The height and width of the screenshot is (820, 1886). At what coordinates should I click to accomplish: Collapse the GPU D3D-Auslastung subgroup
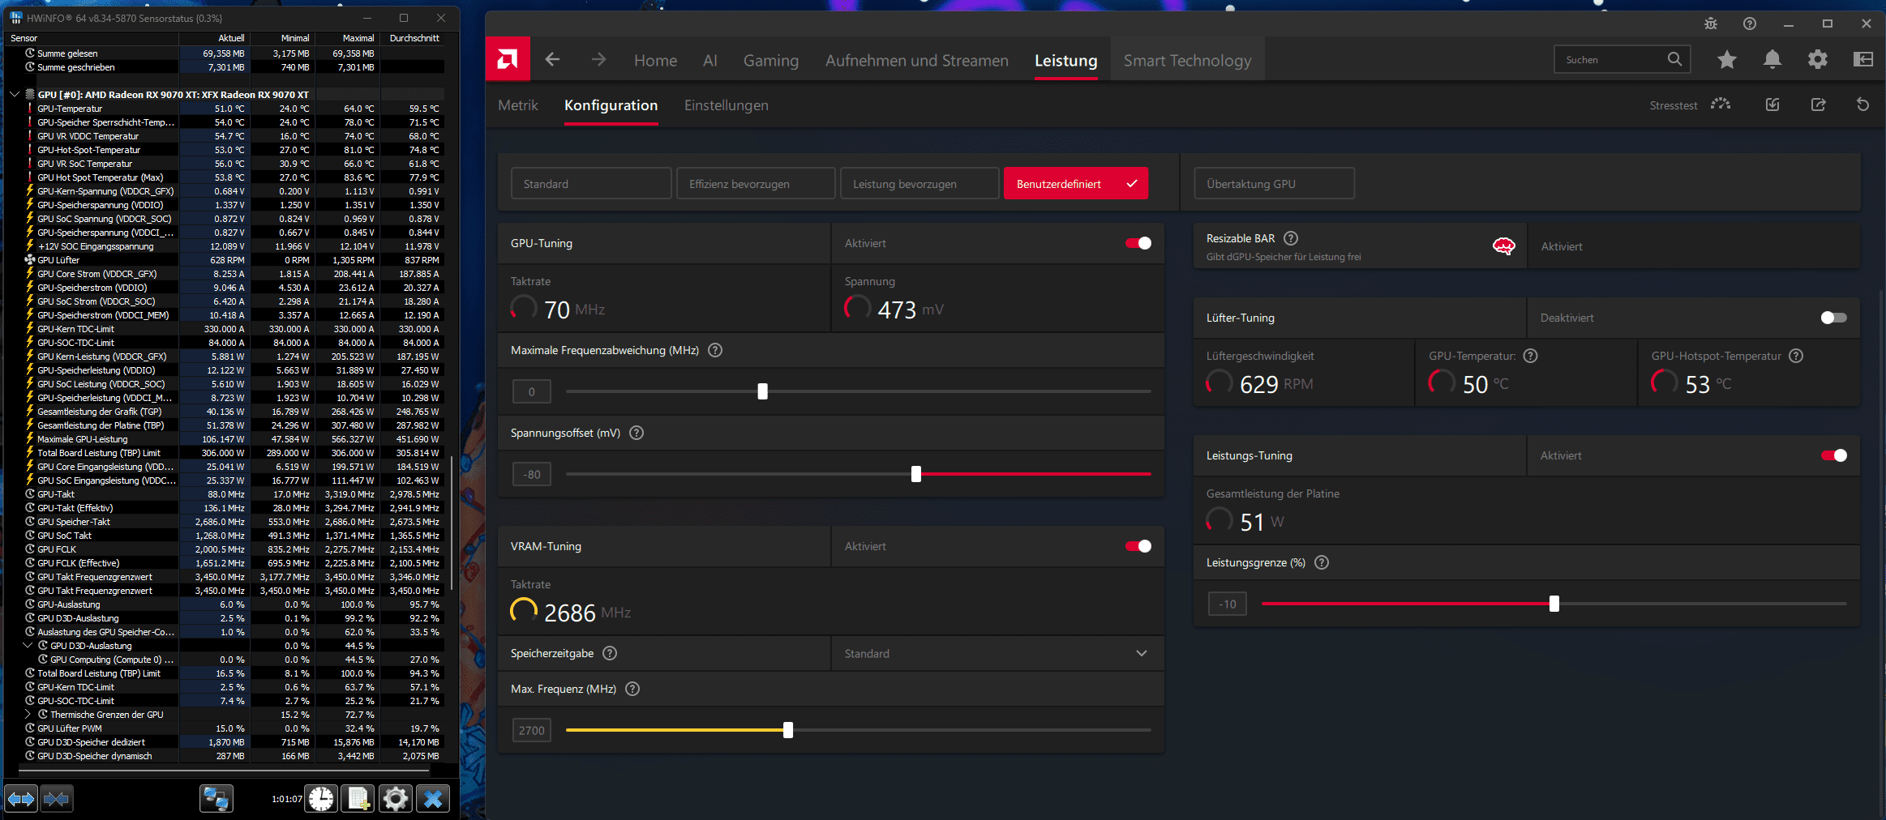[28, 646]
